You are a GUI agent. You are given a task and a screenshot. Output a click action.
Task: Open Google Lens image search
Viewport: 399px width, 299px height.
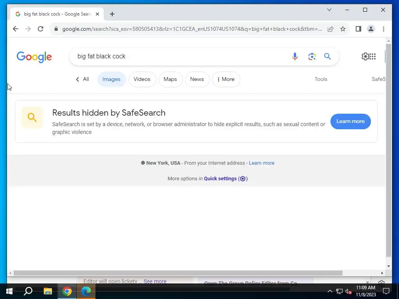pos(312,56)
